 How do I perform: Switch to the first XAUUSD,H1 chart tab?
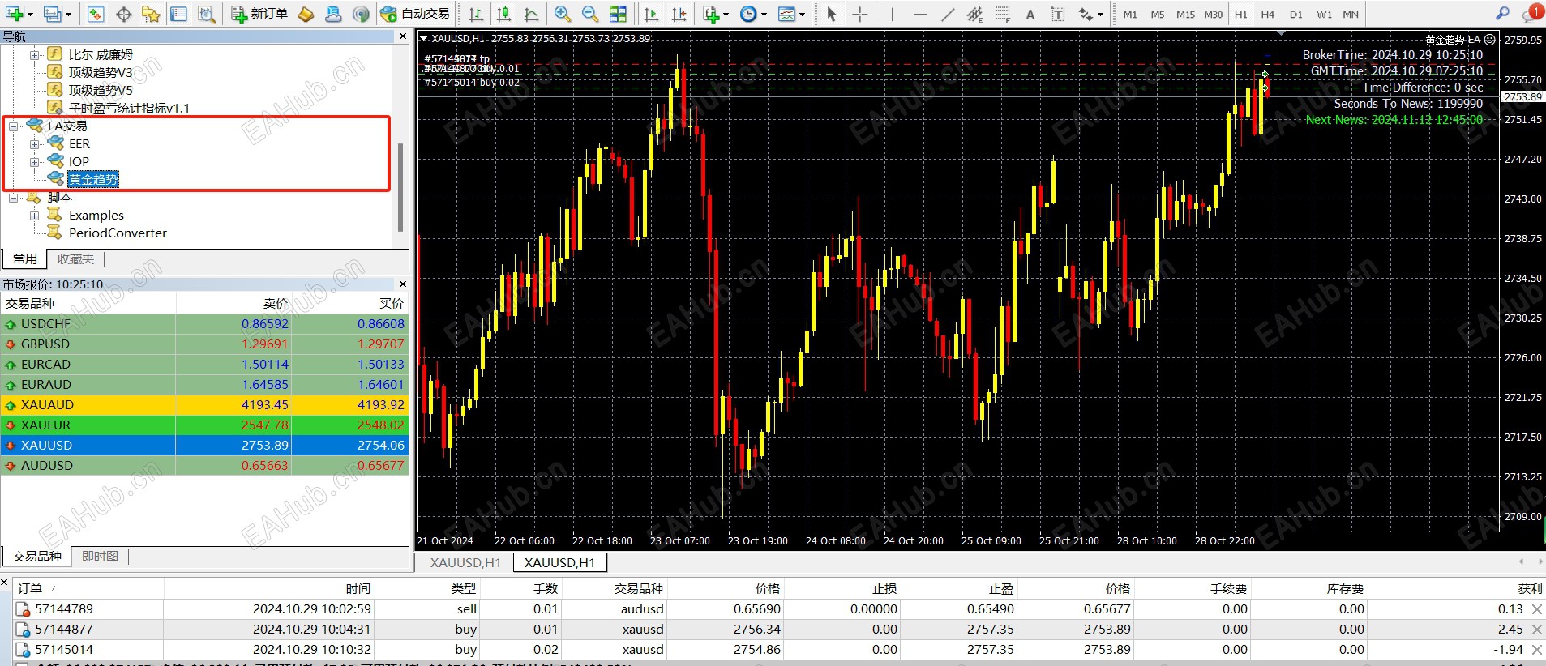[465, 563]
